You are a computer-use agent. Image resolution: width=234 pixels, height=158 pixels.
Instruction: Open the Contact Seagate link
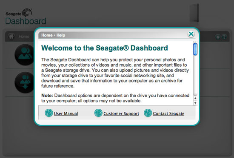pyautogui.click(x=168, y=113)
